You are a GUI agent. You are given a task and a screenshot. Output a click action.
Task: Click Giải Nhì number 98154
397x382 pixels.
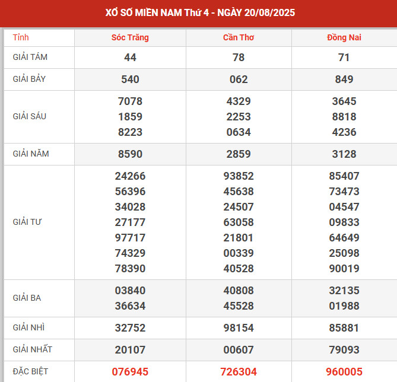pos(239,328)
